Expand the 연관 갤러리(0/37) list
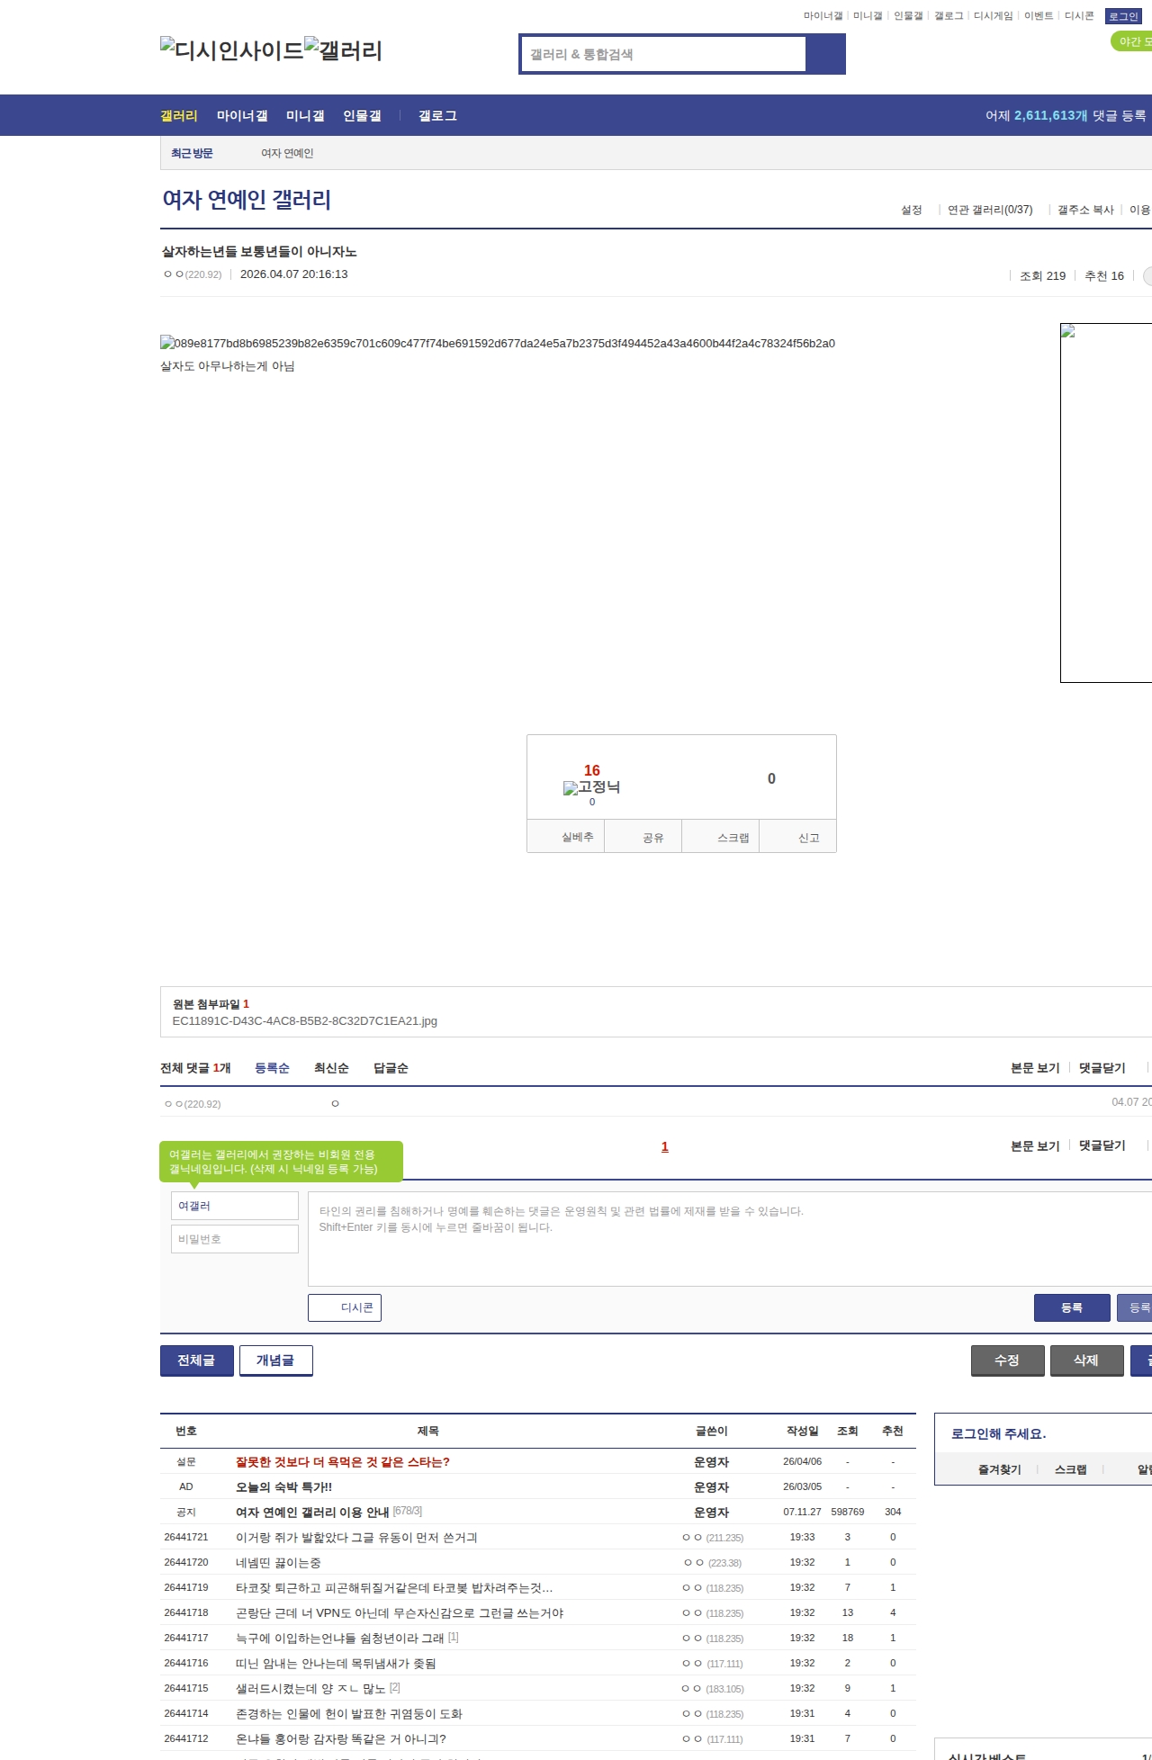This screenshot has width=1152, height=1760. (990, 210)
